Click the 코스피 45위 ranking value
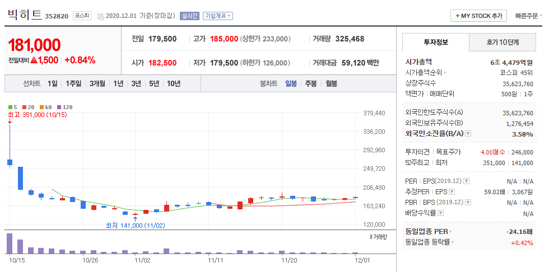 pyautogui.click(x=517, y=73)
